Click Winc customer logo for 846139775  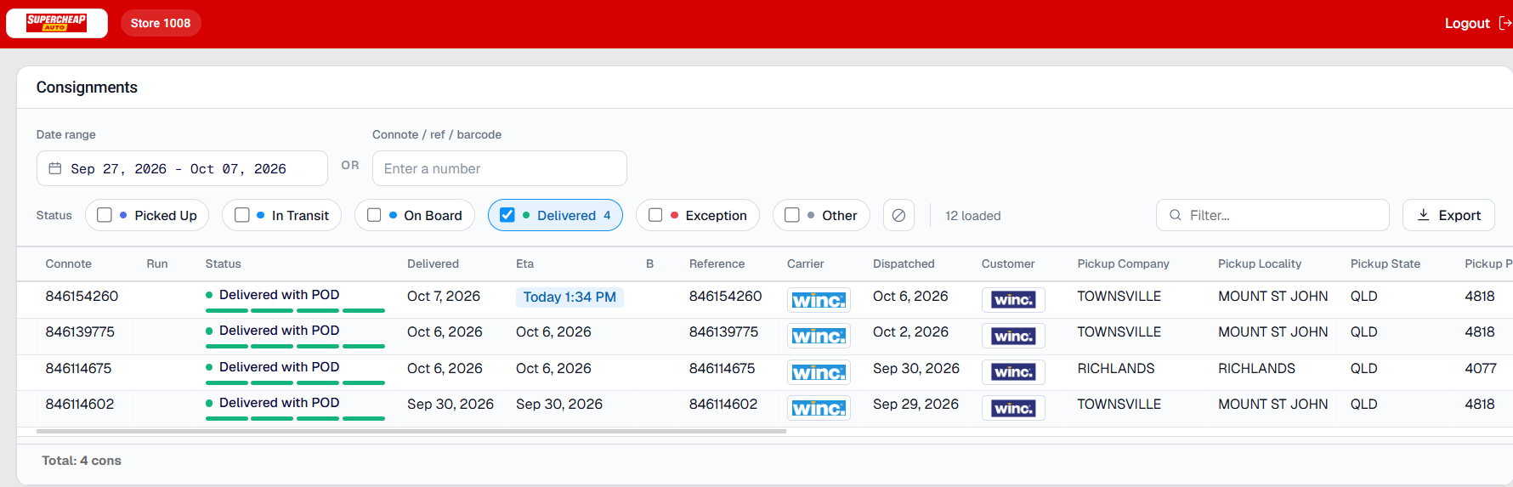1013,336
